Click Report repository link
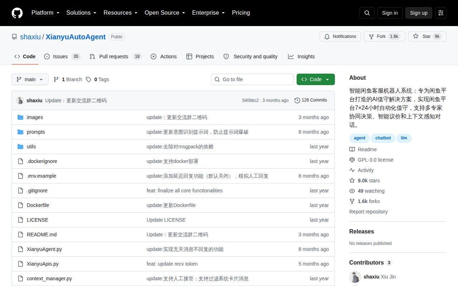This screenshot has height=286, width=458. click(368, 212)
